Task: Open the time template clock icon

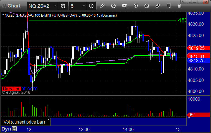Action: (x=91, y=6)
